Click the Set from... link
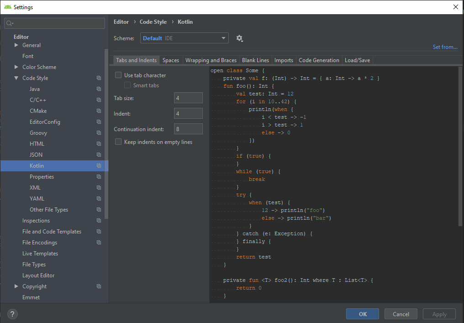 [445, 47]
